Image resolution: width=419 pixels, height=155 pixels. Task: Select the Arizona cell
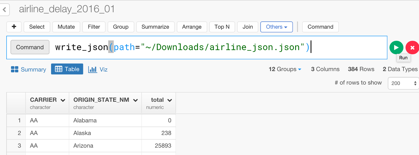tap(105, 146)
